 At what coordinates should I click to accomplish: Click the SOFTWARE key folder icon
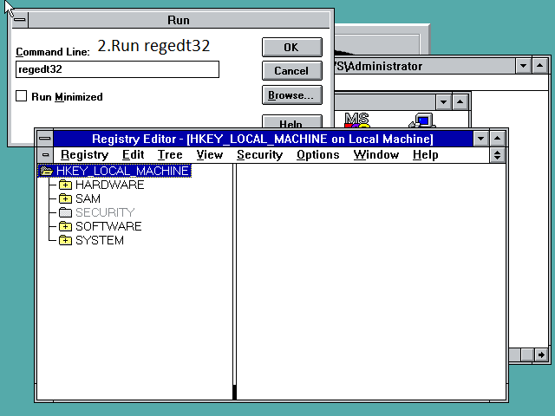[65, 226]
